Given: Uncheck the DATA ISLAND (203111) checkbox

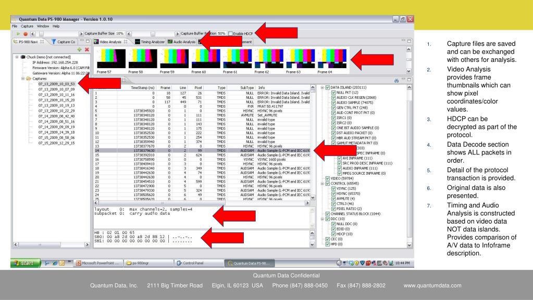Looking at the screenshot, I should (328, 87).
